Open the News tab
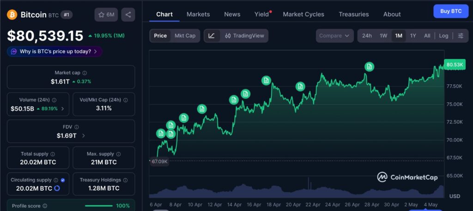This screenshot has width=473, height=211. tap(232, 14)
